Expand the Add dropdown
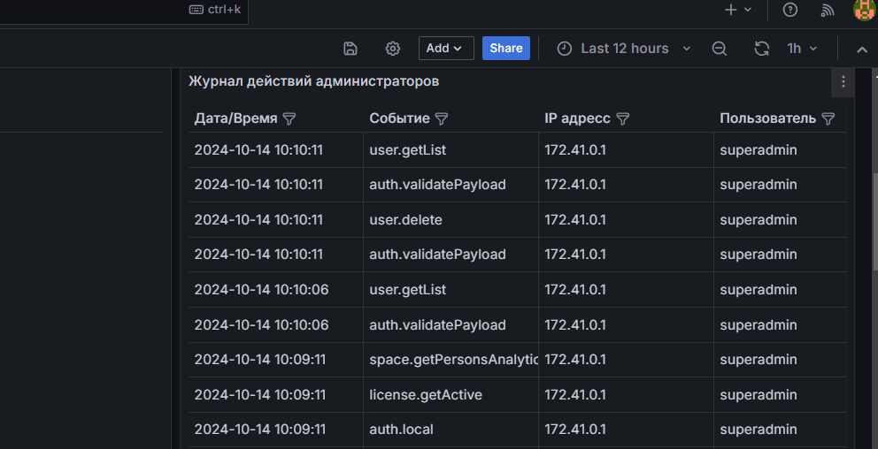 pyautogui.click(x=445, y=49)
